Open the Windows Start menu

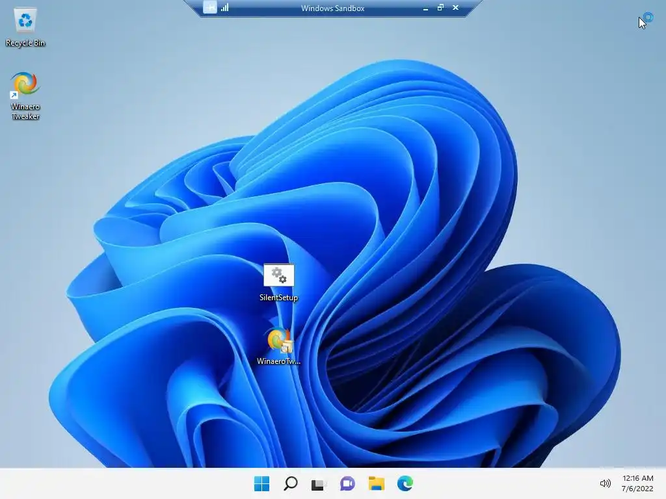[x=261, y=483]
